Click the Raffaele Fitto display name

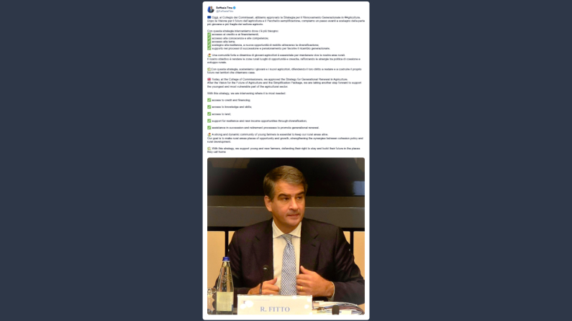point(224,8)
